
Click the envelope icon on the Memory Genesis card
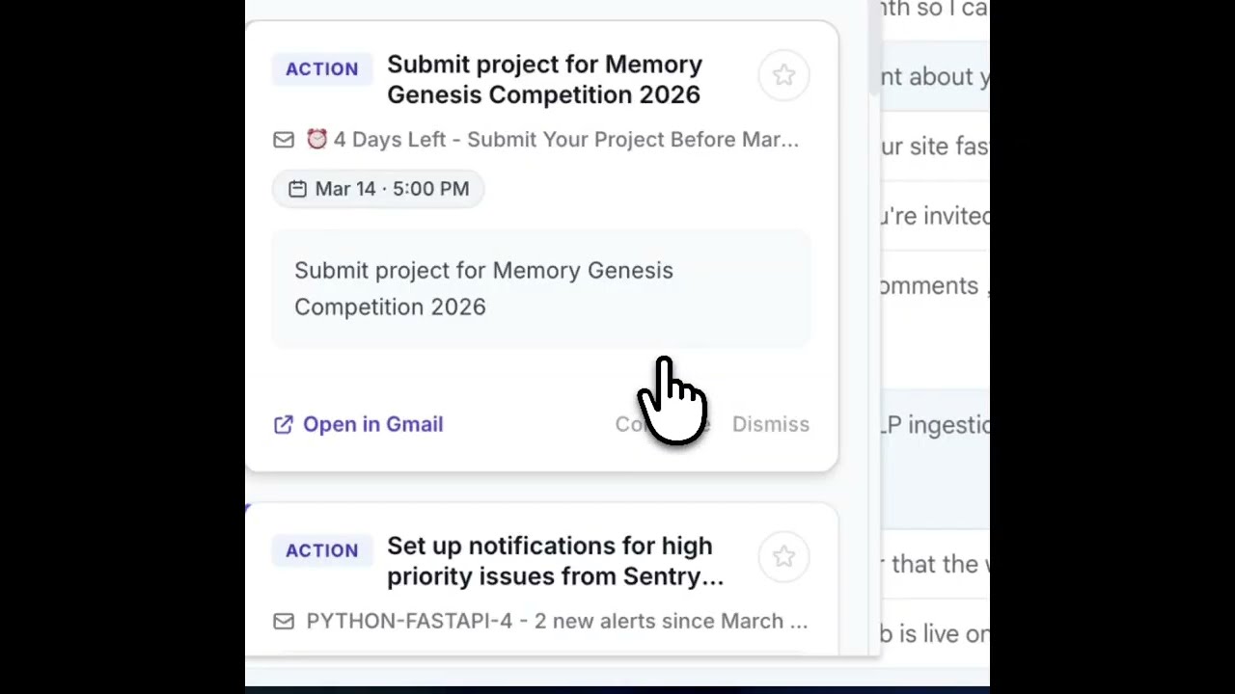(x=284, y=140)
